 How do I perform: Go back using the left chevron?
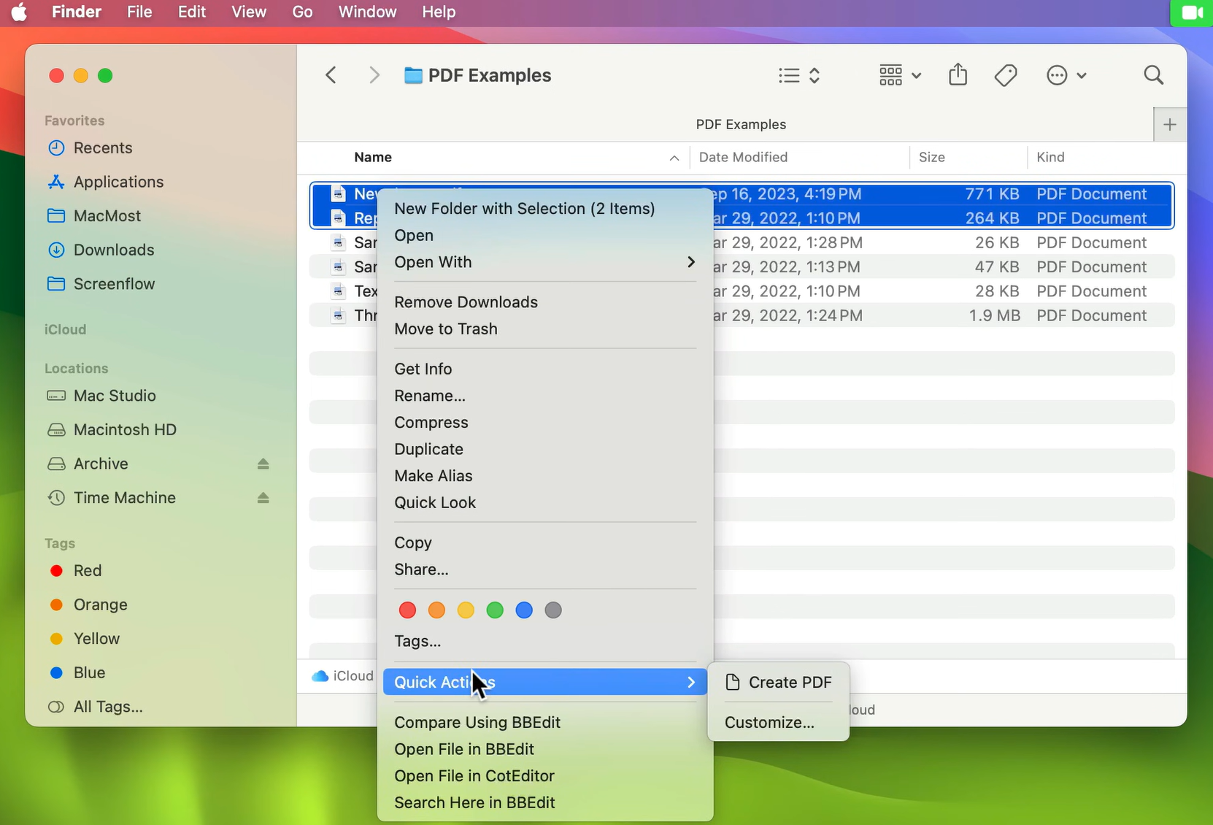[331, 75]
